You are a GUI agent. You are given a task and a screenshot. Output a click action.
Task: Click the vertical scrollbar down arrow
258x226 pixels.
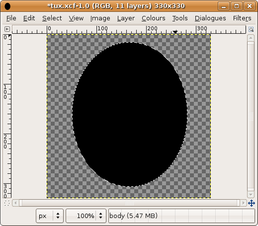coord(251,195)
